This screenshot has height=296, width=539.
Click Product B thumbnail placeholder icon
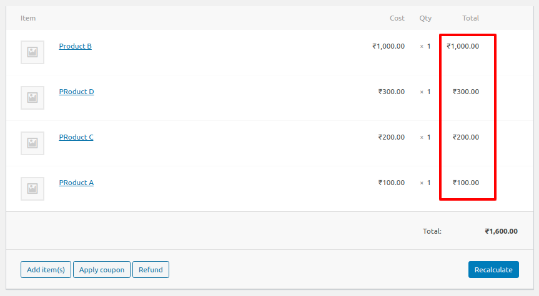(32, 52)
